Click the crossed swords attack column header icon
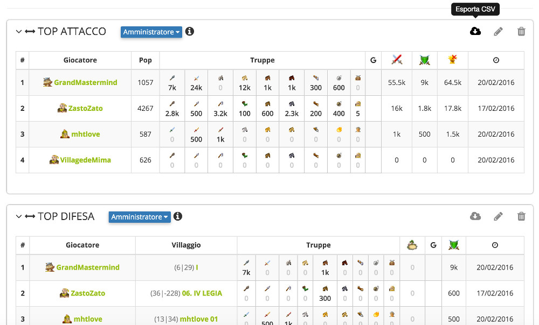Viewport: 539px width, 325px height. (x=397, y=60)
